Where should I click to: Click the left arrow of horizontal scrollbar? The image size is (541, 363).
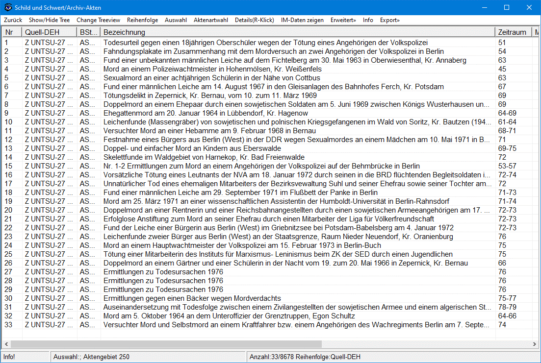6,344
